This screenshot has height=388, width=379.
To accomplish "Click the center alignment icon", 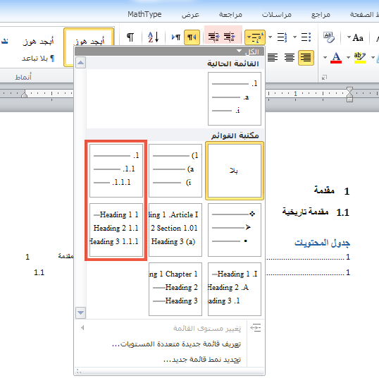I will pos(290,58).
